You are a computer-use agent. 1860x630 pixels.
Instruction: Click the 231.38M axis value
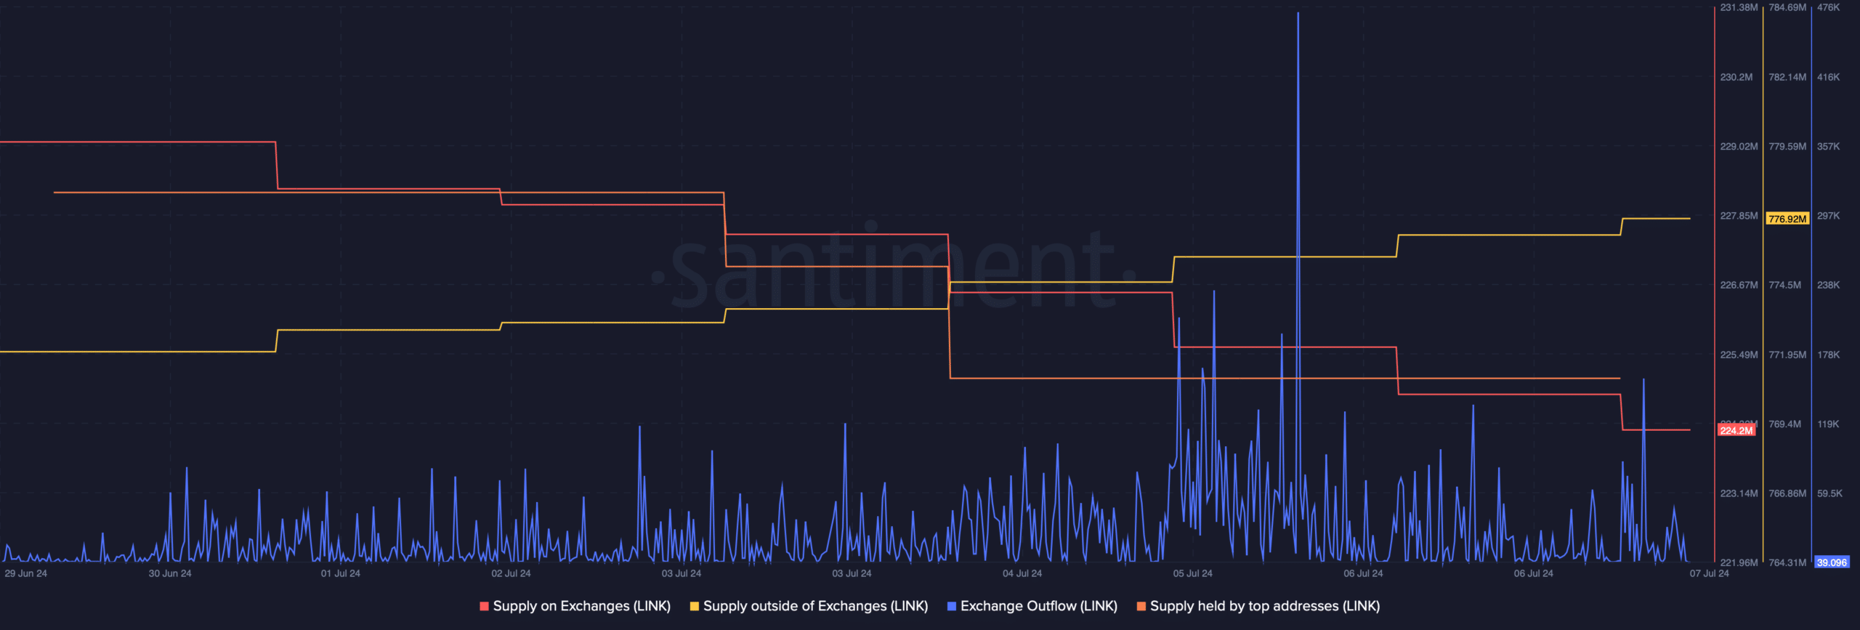coord(1739,7)
